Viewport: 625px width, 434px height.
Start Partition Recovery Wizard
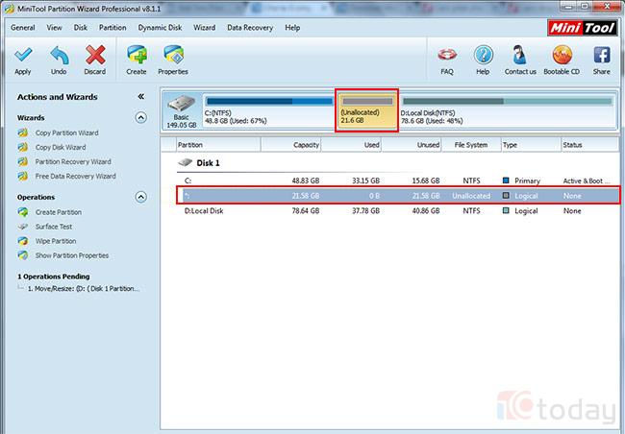click(73, 161)
